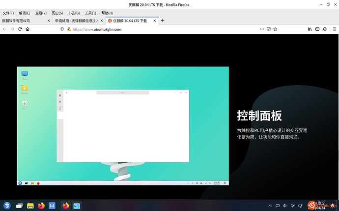
Task: Close the 优麒麟 20.04 LTS 下载 tab
Action: tap(155, 21)
